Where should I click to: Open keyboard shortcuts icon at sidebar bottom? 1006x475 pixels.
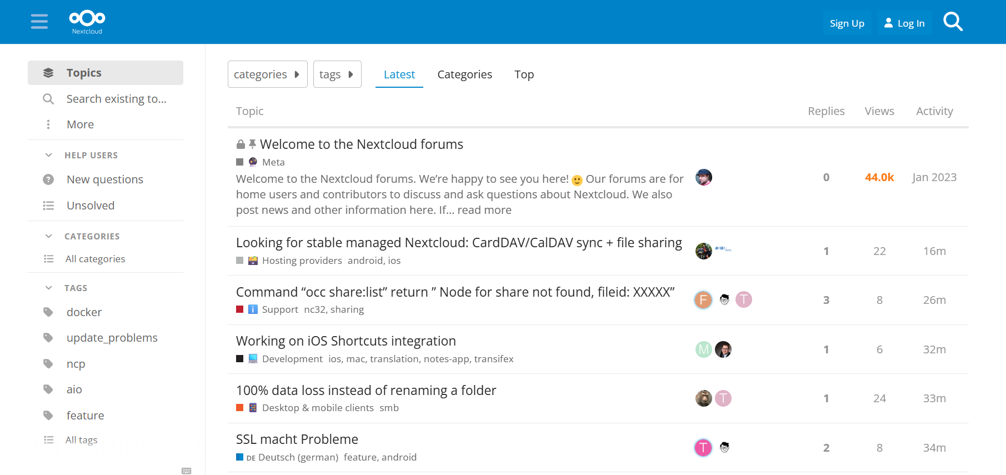pyautogui.click(x=187, y=471)
